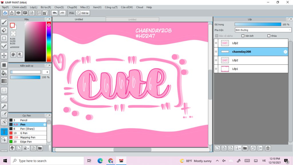Enable the Khóa checkbox
Screen dimensions: 293x165
[x=269, y=36]
